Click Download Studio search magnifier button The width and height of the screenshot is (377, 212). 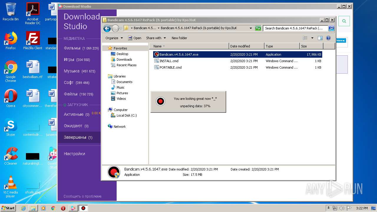(344, 21)
